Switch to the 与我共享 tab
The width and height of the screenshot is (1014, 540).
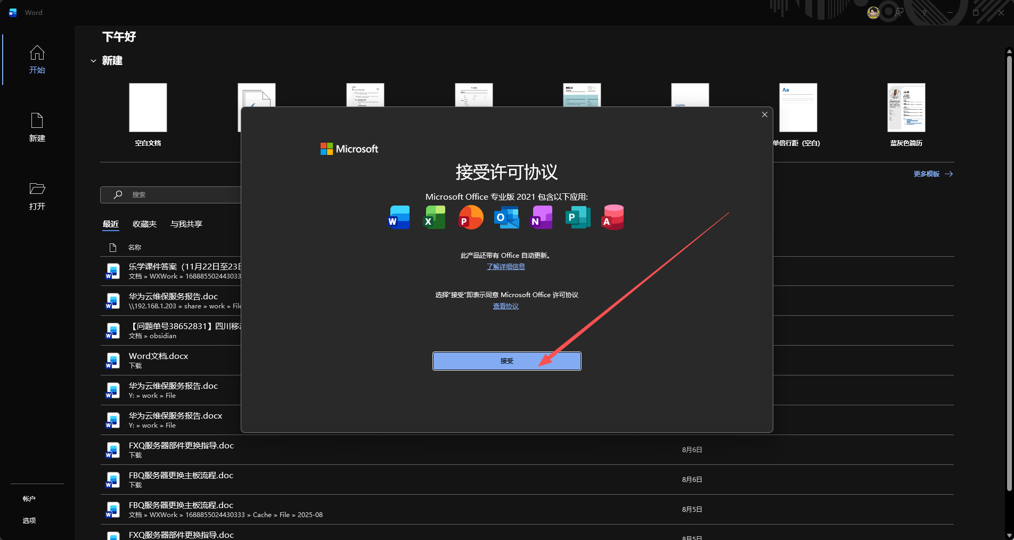pos(185,224)
